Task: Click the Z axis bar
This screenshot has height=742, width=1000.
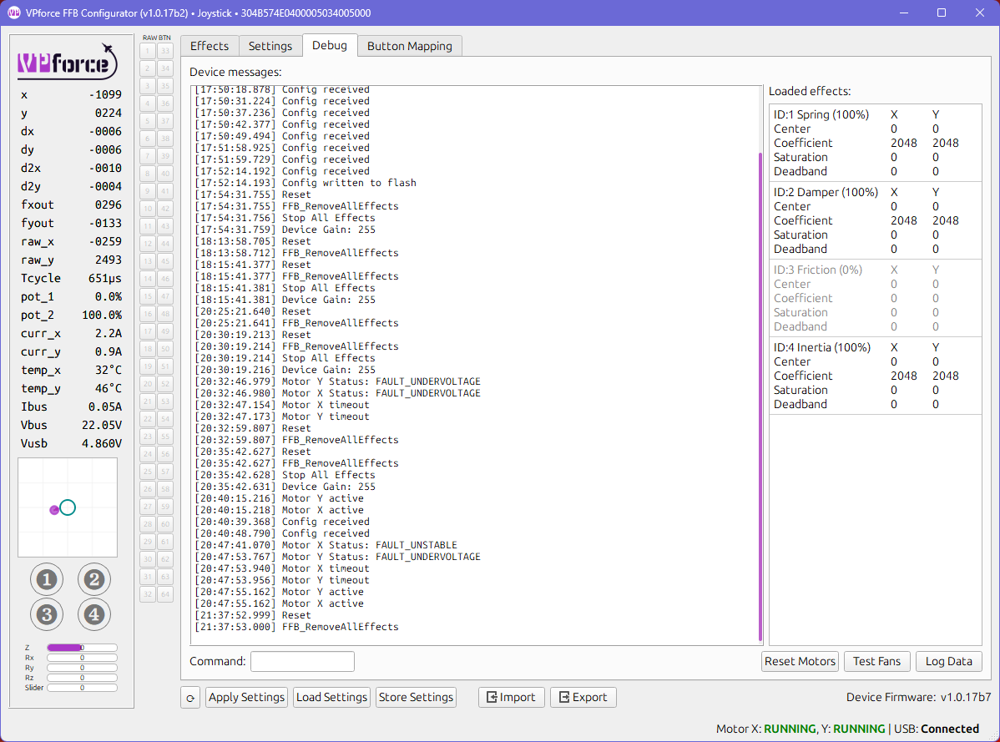Action: (83, 648)
